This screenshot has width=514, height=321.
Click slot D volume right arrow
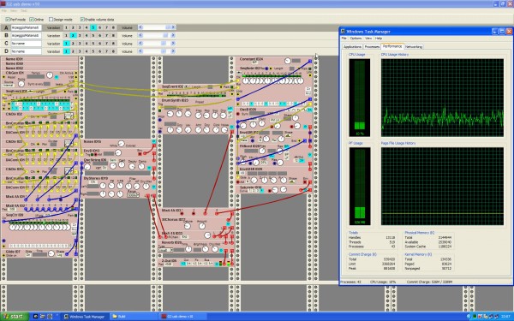pos(173,51)
